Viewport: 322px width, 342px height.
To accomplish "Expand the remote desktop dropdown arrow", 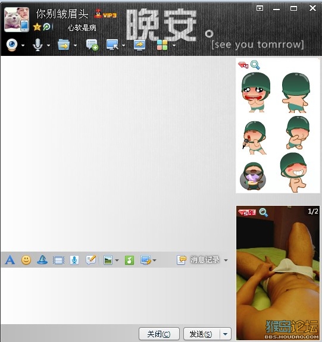I will 124,45.
